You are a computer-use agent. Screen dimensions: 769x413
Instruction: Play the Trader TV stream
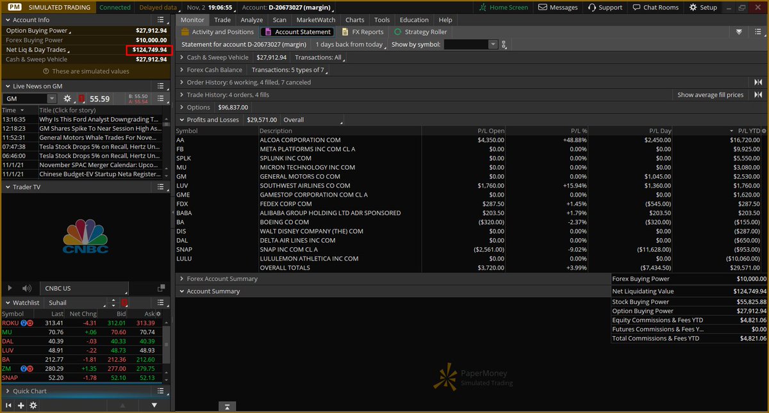coord(10,289)
